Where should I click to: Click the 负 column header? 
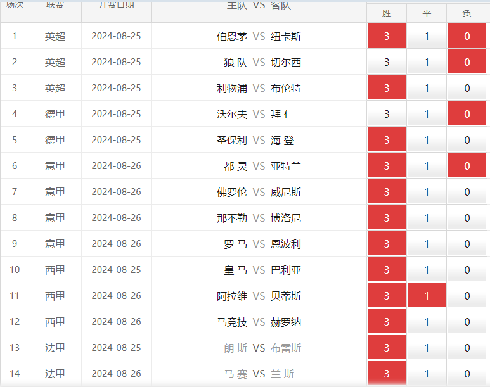click(x=467, y=13)
